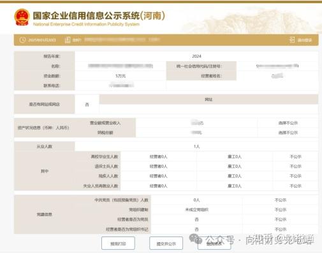The height and width of the screenshot is (253, 322).
Task: Click the 营业额或营业收入 label
Action: coord(105,123)
